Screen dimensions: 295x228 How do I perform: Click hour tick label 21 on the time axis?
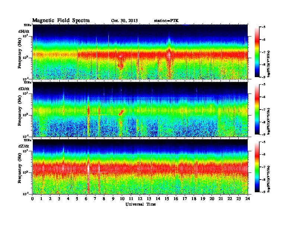point(221,199)
